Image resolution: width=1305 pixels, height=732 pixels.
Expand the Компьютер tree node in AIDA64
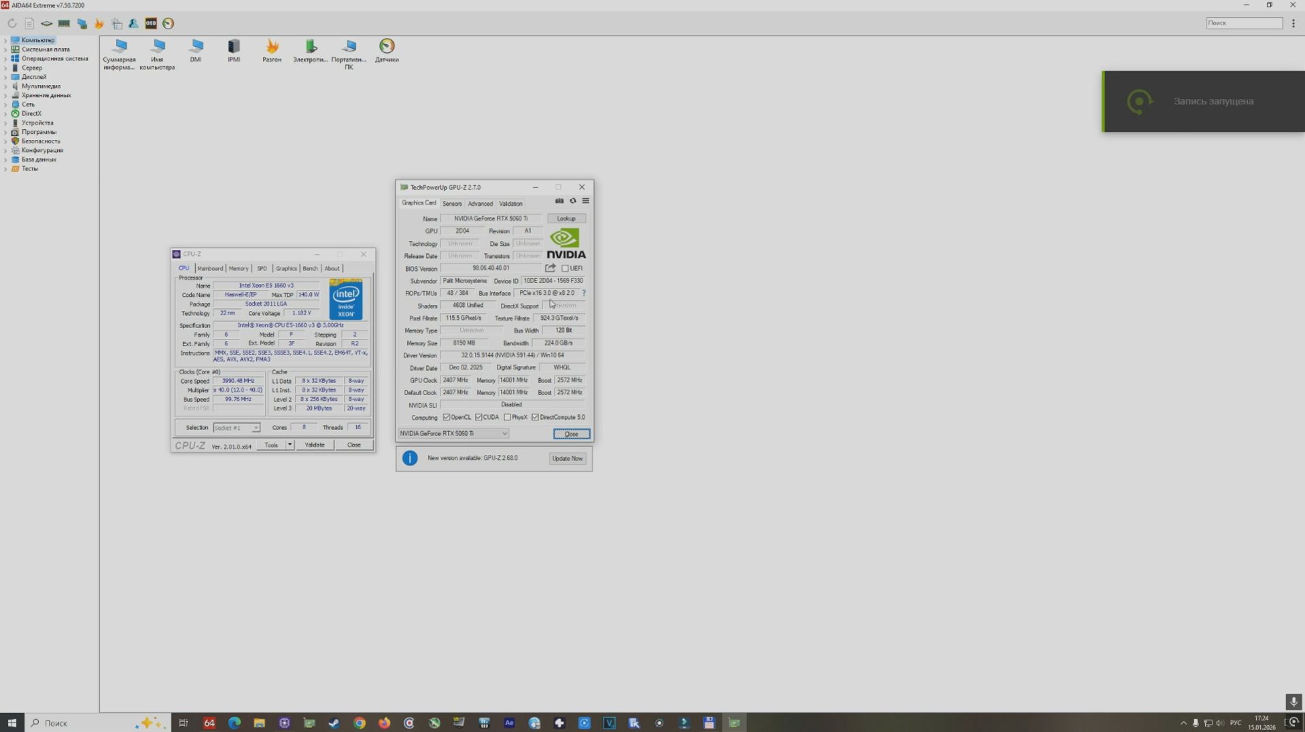click(6, 40)
